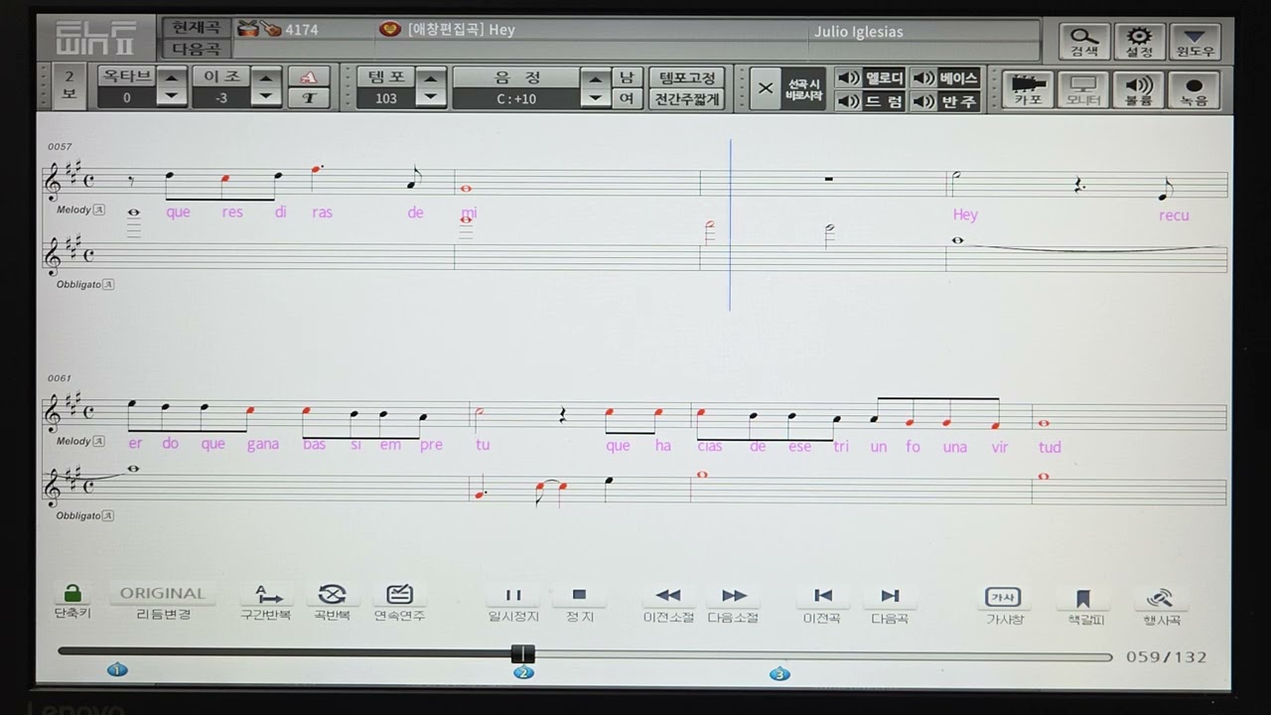
Task: Open the monitor (모니터) option
Action: [x=1083, y=89]
